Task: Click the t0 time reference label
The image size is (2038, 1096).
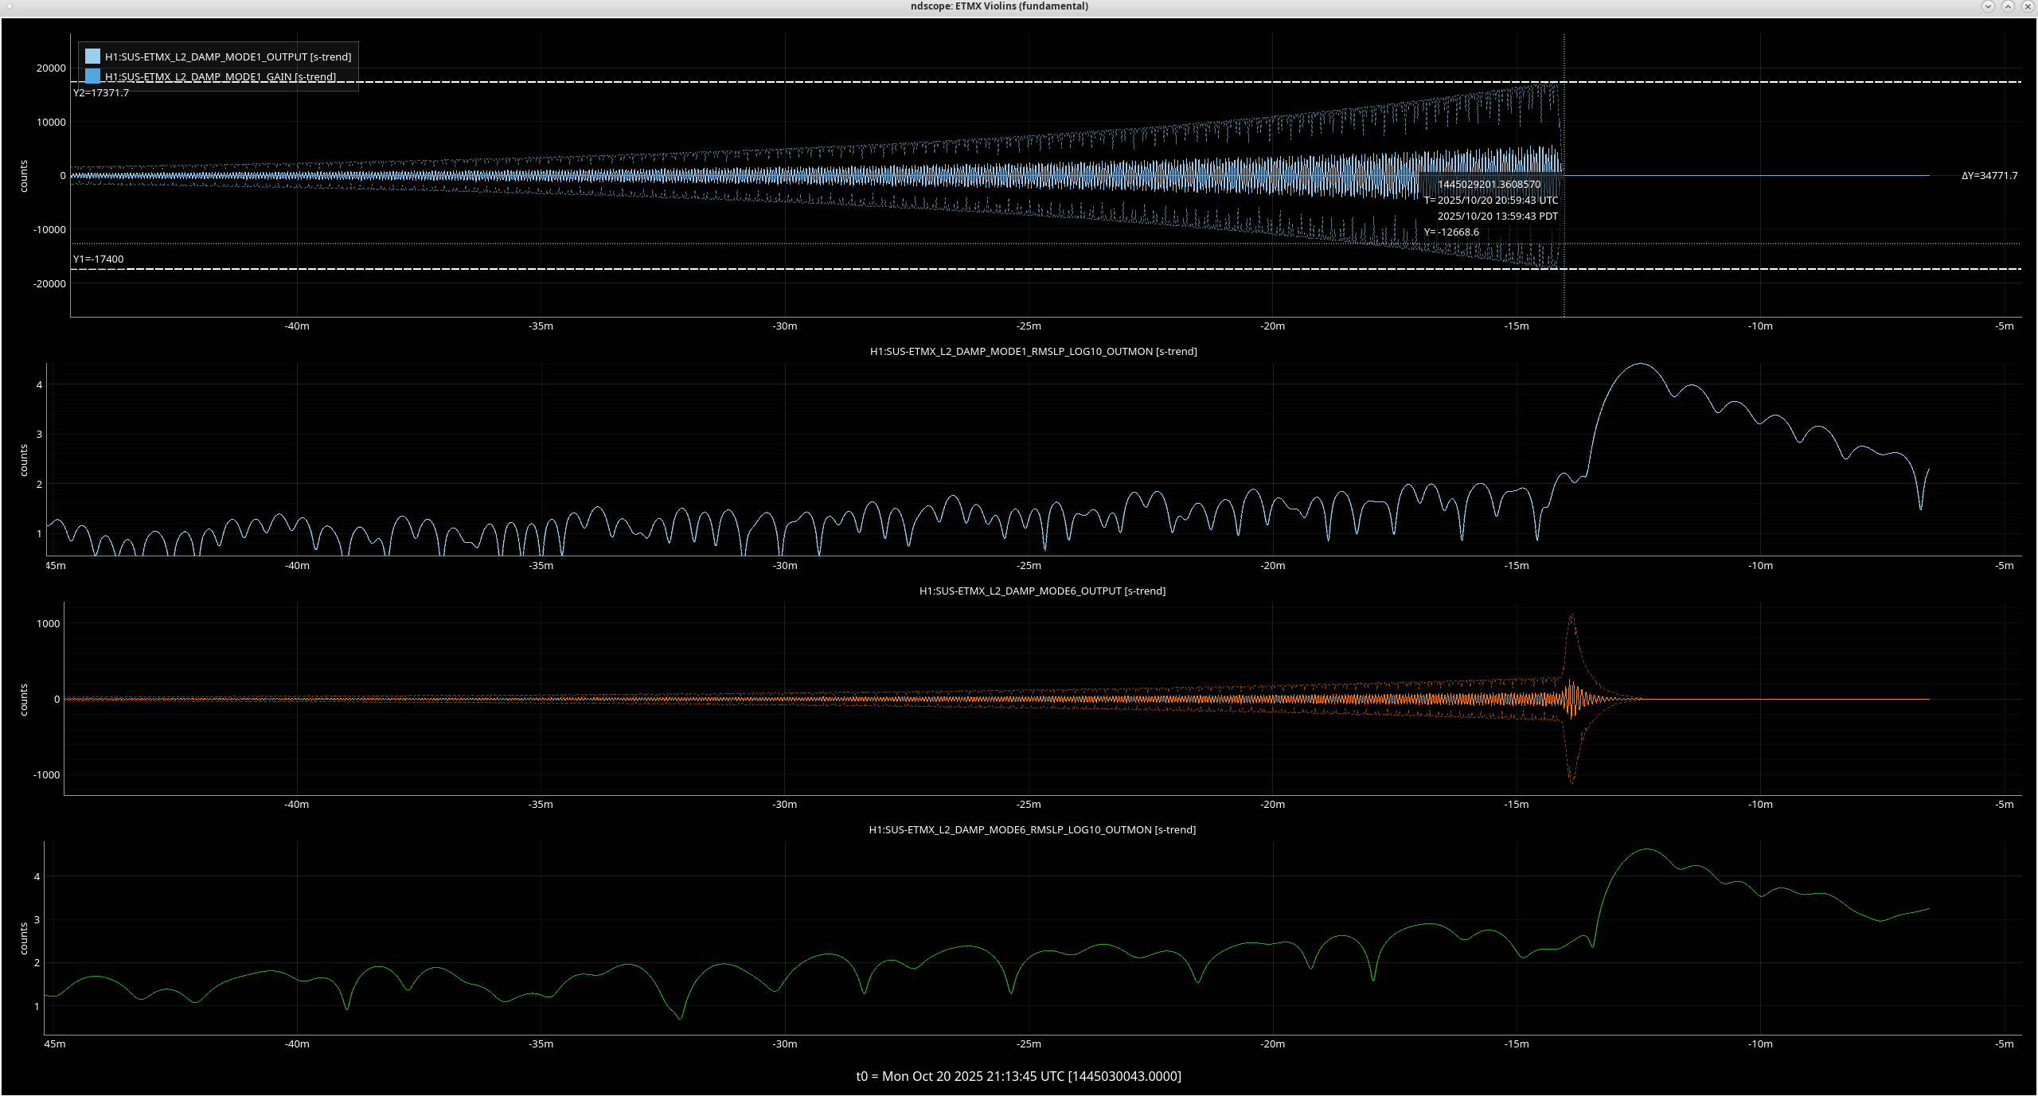Action: (x=1018, y=1077)
